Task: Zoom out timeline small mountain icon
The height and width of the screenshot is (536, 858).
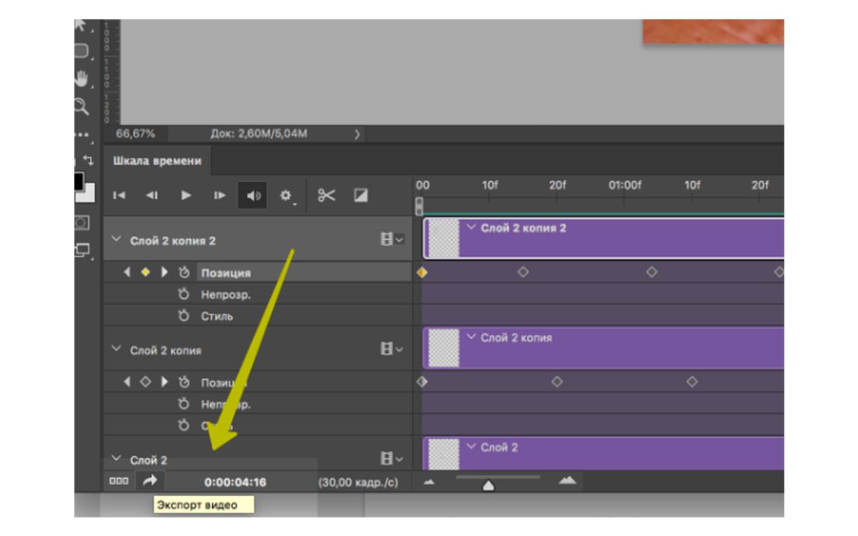Action: pyautogui.click(x=429, y=482)
